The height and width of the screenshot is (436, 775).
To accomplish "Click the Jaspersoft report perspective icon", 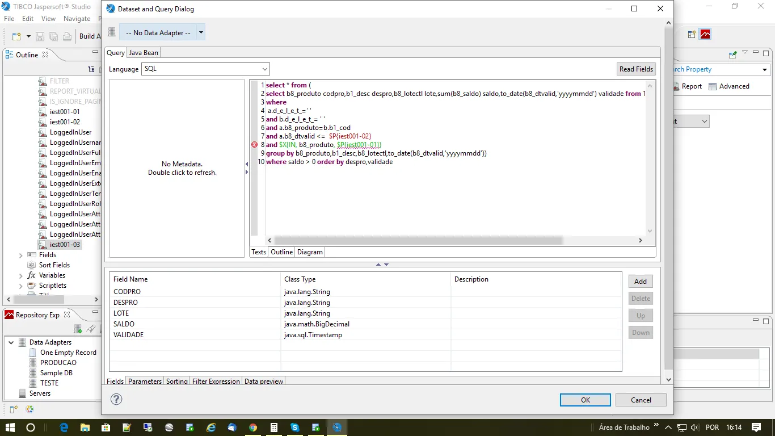I will click(x=705, y=34).
